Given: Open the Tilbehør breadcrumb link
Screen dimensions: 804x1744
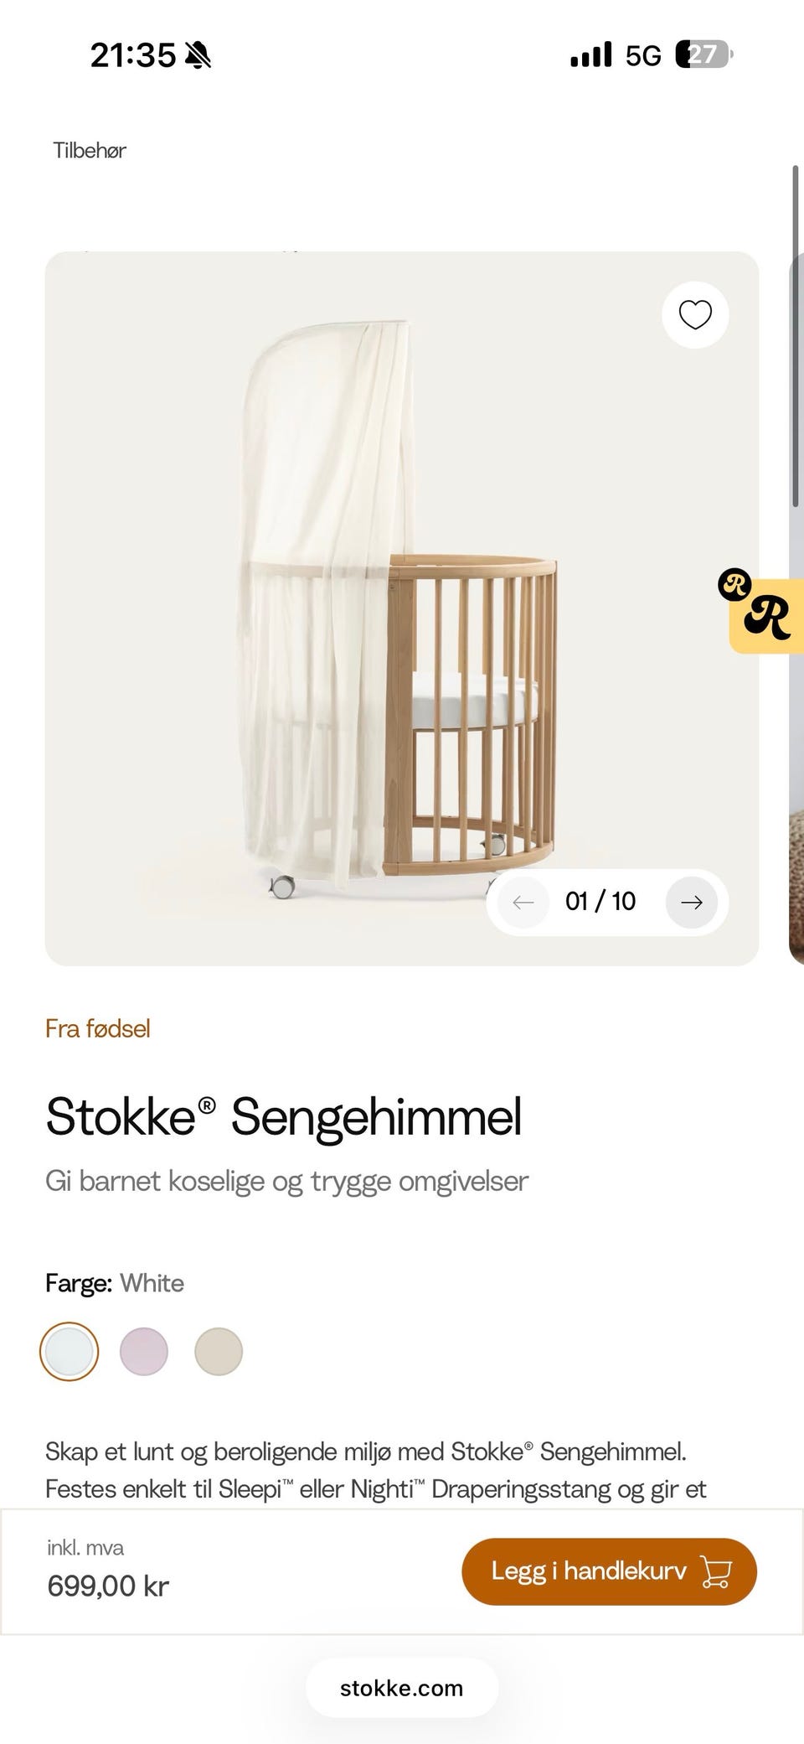Looking at the screenshot, I should [x=90, y=151].
